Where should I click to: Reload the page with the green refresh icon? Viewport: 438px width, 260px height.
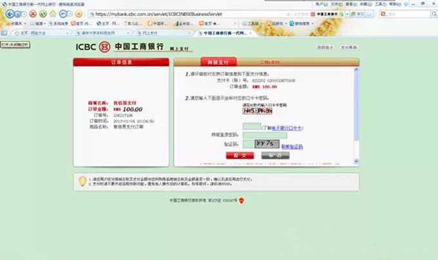tap(43, 14)
